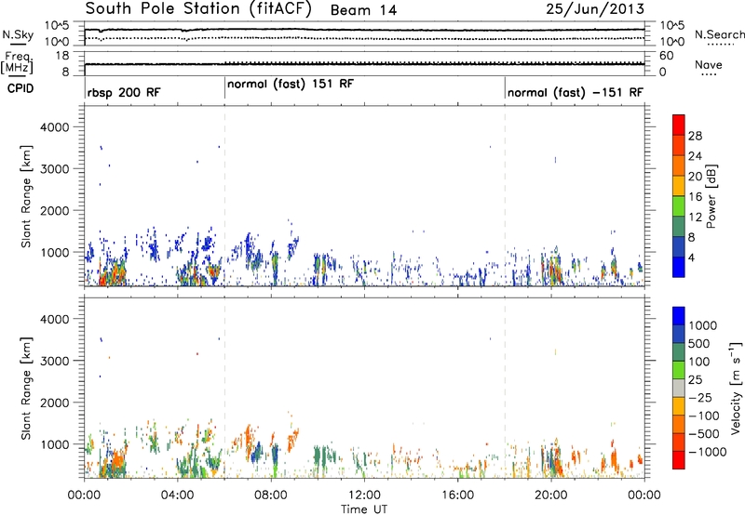Click the '-25' Velocity colorbar tick label
Image resolution: width=745 pixels, height=515 pixels.
[700, 398]
